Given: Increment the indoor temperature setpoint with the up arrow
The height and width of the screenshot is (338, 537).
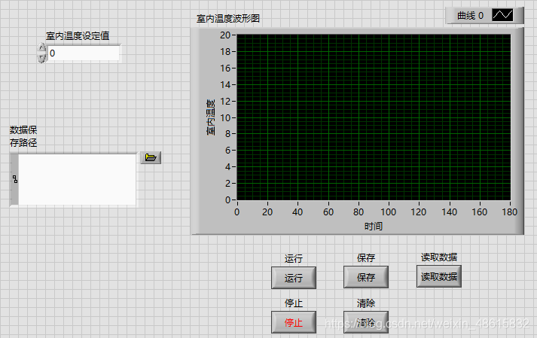Looking at the screenshot, I should 41,48.
